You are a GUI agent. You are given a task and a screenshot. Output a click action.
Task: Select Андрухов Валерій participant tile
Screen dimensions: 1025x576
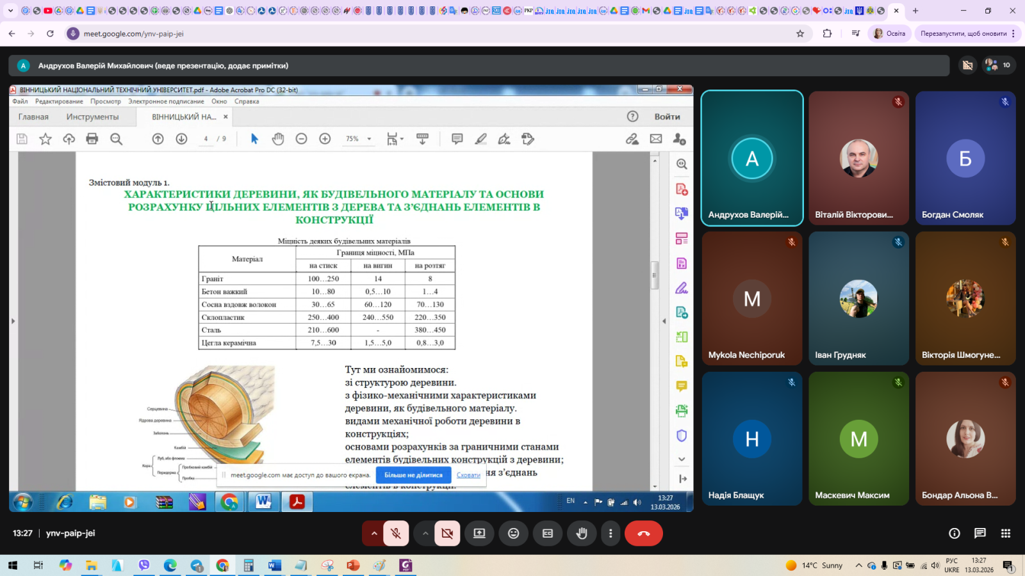[x=751, y=158]
